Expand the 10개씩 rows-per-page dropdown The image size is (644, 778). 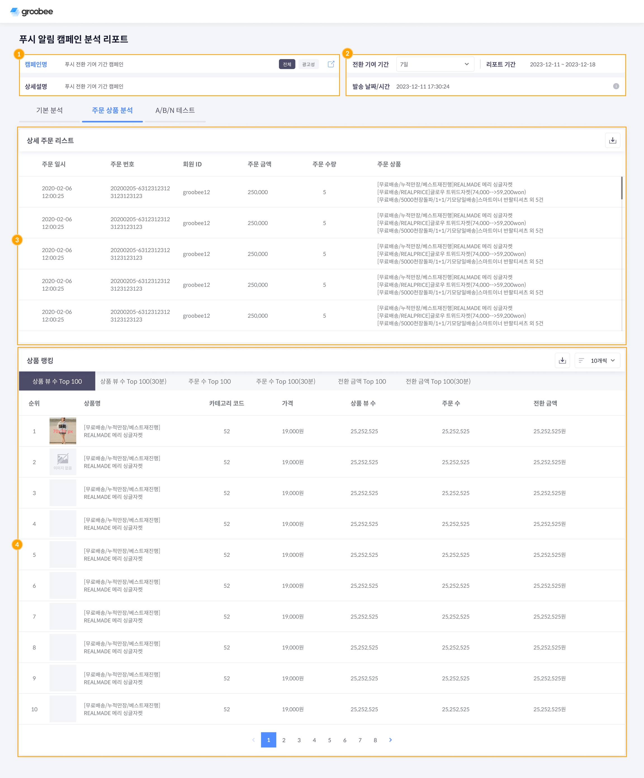click(597, 361)
